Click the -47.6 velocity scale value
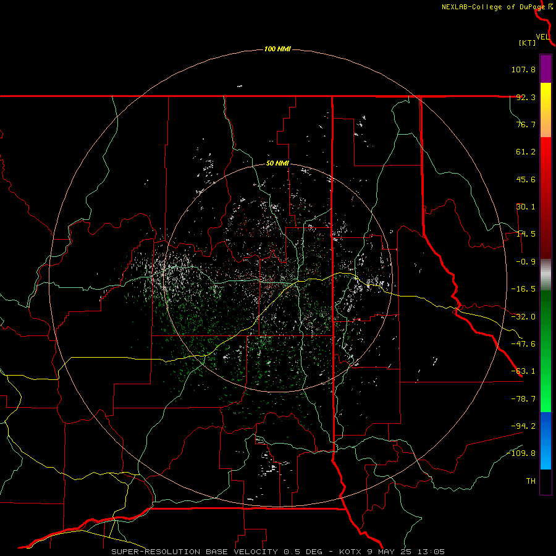 (x=523, y=344)
